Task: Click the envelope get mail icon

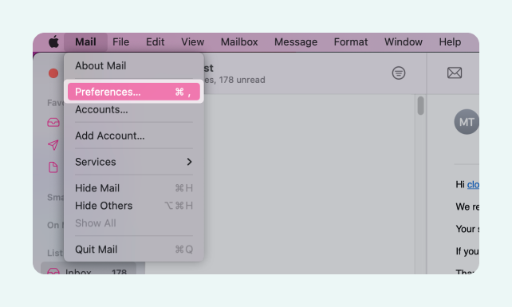Action: pyautogui.click(x=455, y=73)
